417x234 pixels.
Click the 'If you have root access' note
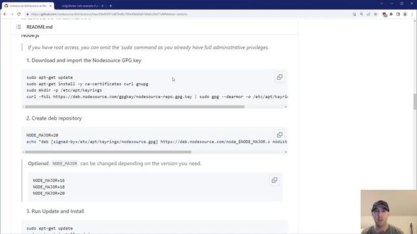pyautogui.click(x=148, y=47)
